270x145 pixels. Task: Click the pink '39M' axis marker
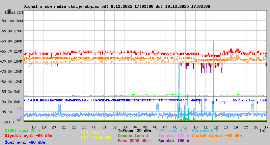pos(20,109)
